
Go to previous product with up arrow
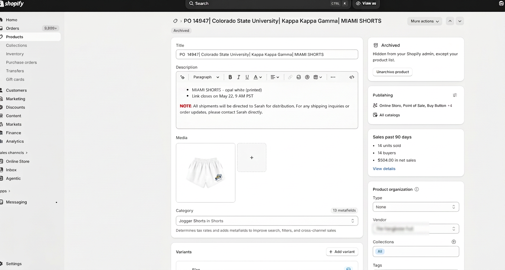click(450, 21)
